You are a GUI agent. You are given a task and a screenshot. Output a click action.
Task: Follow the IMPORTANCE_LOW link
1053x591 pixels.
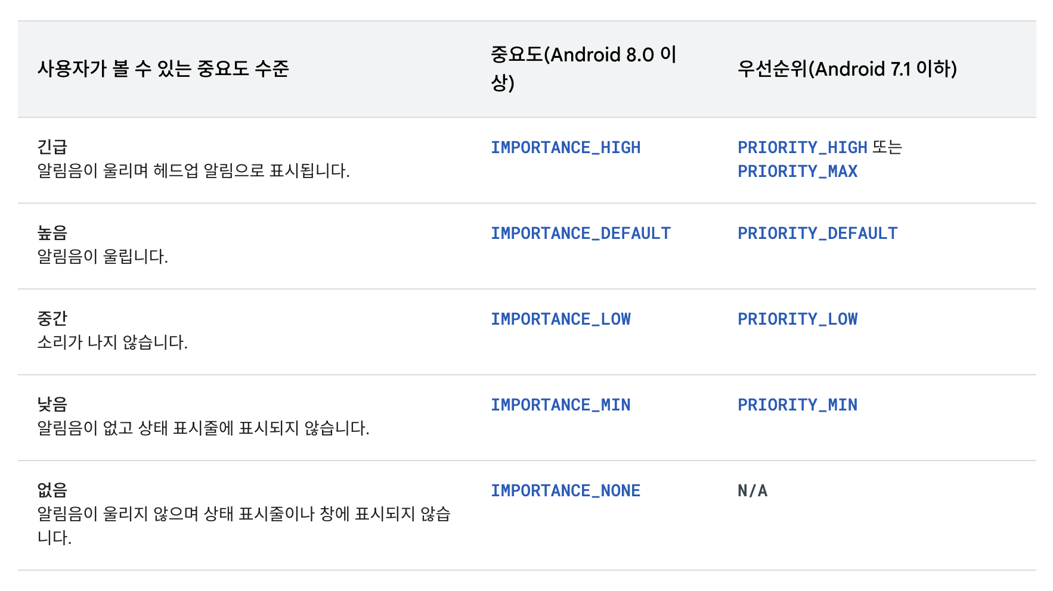pyautogui.click(x=560, y=319)
